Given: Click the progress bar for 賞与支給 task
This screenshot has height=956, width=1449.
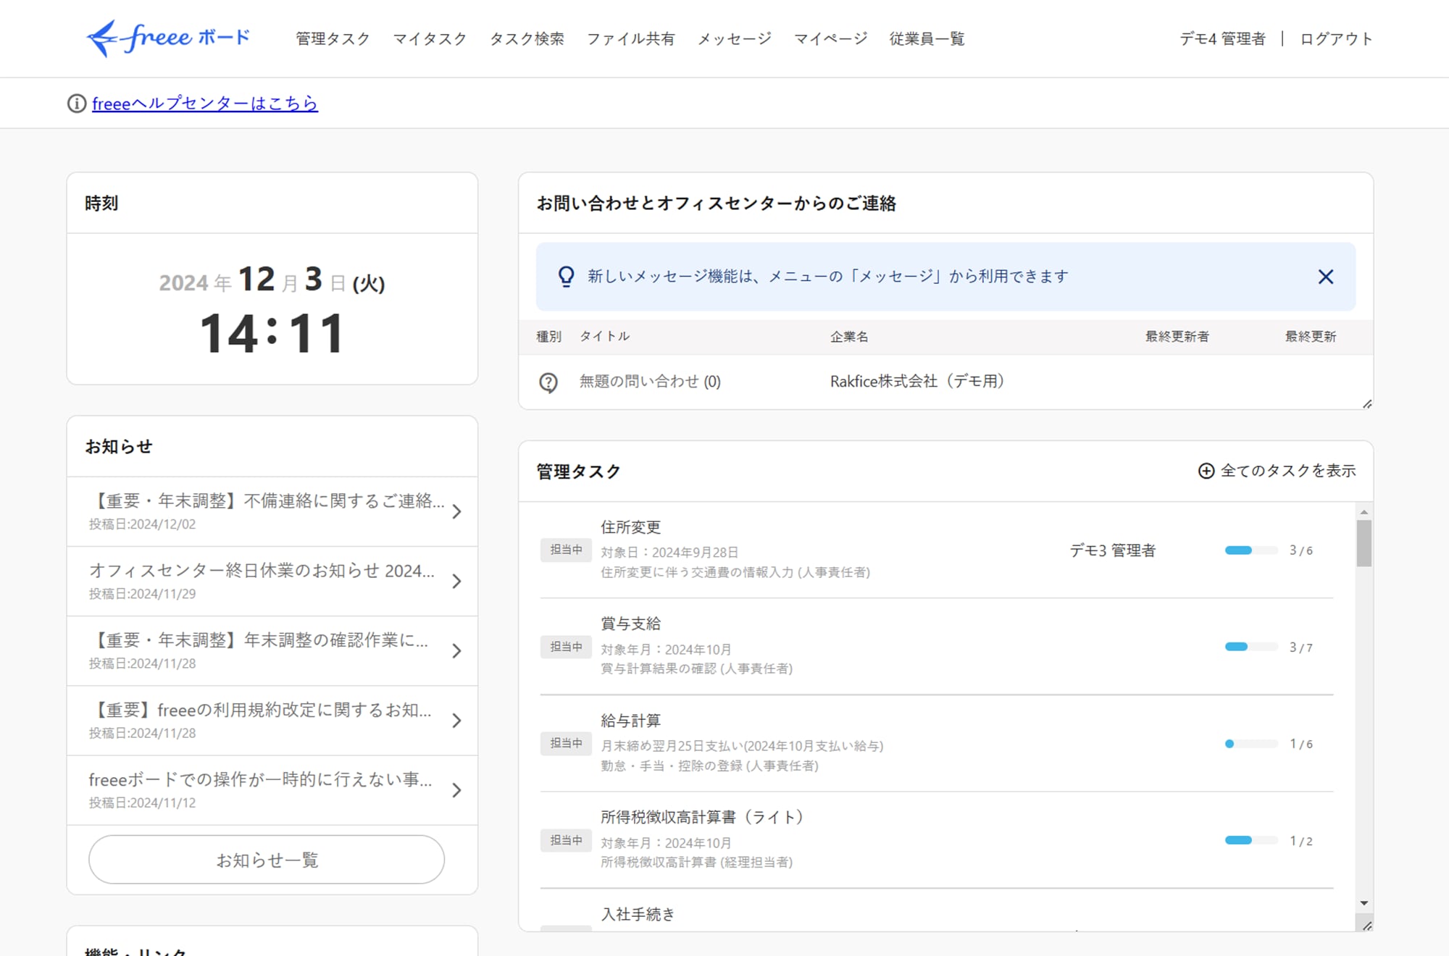Looking at the screenshot, I should 1250,646.
